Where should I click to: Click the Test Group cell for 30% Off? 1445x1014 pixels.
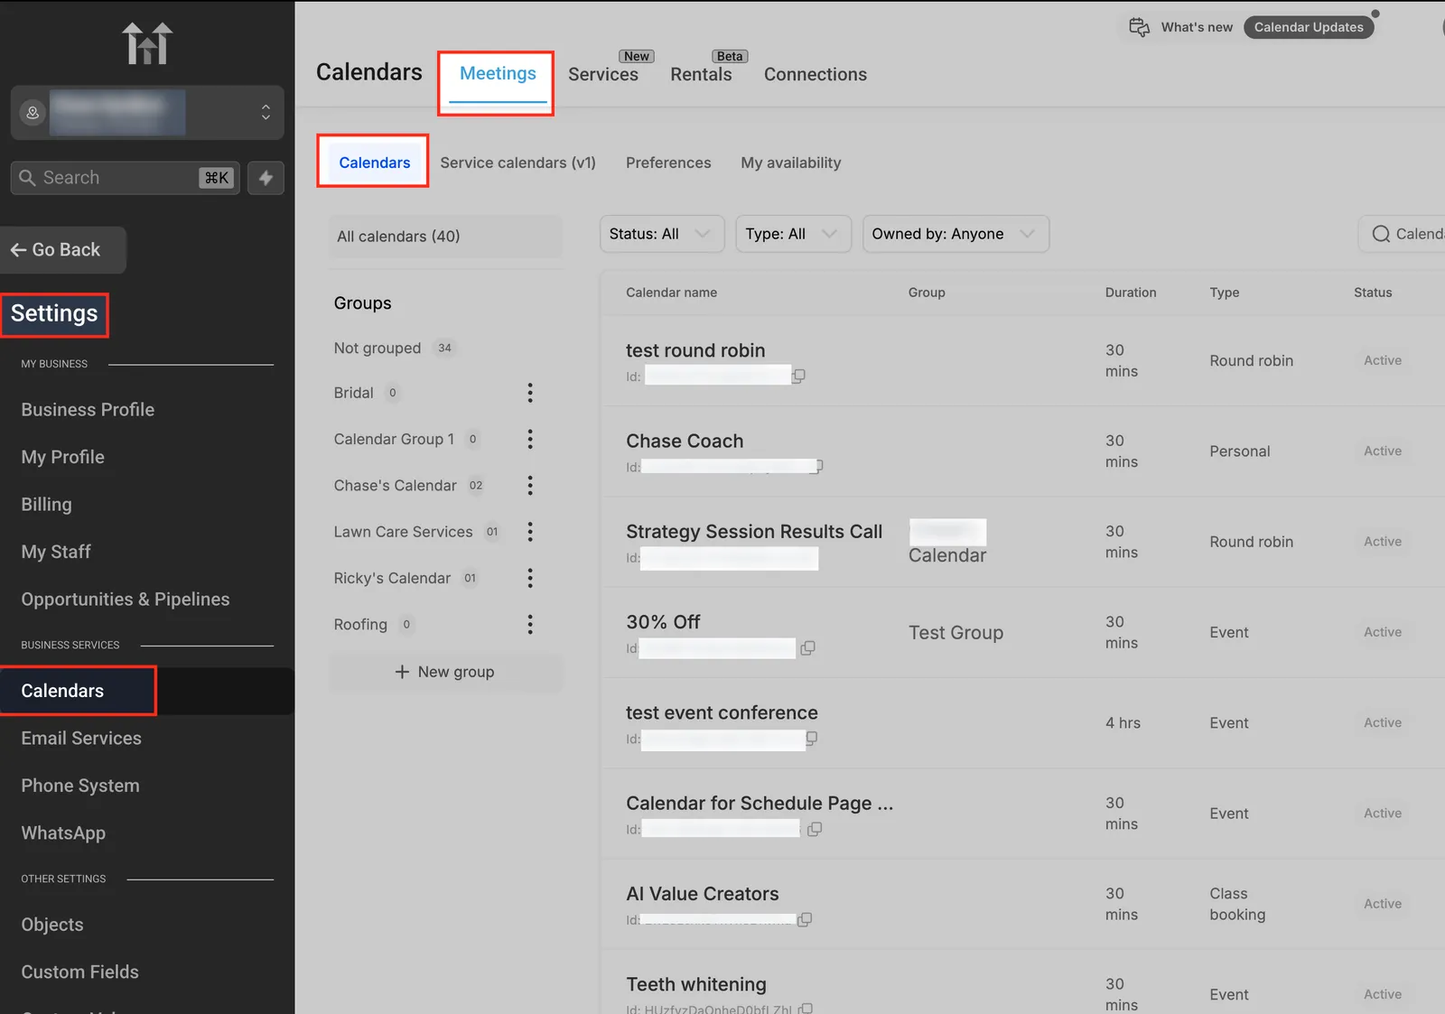(956, 633)
